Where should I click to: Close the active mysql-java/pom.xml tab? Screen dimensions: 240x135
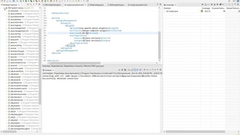point(85,5)
